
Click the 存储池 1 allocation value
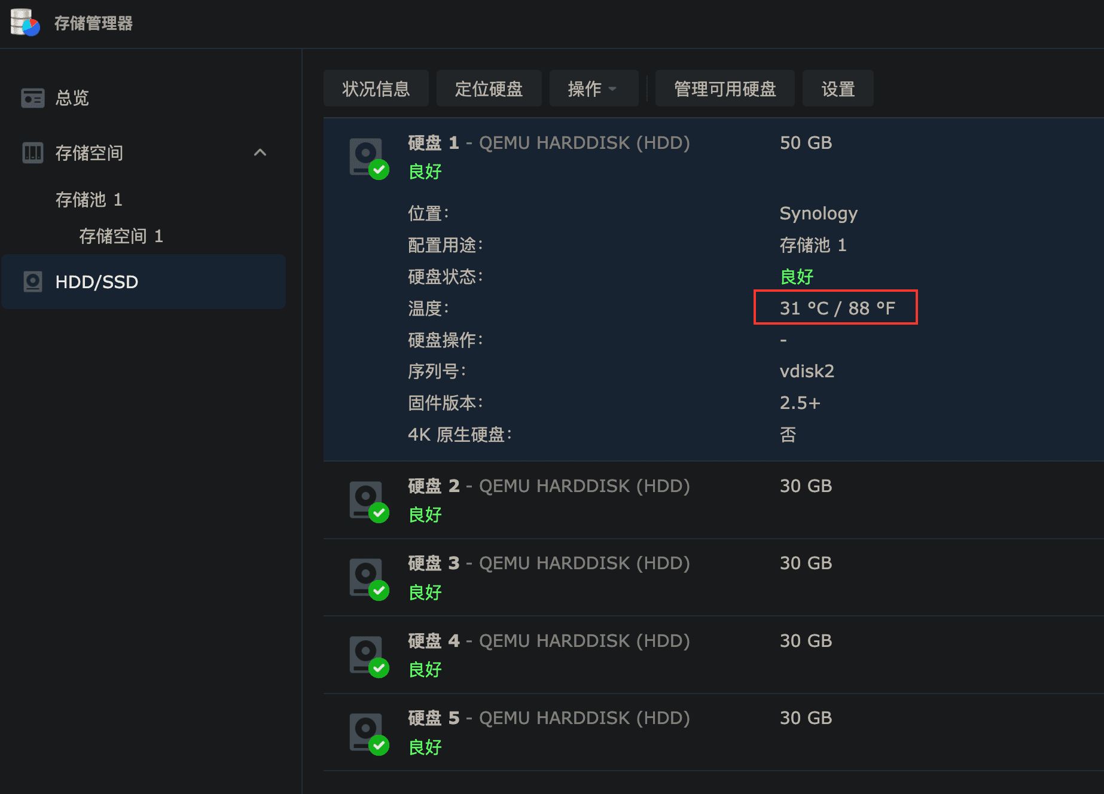click(x=813, y=245)
